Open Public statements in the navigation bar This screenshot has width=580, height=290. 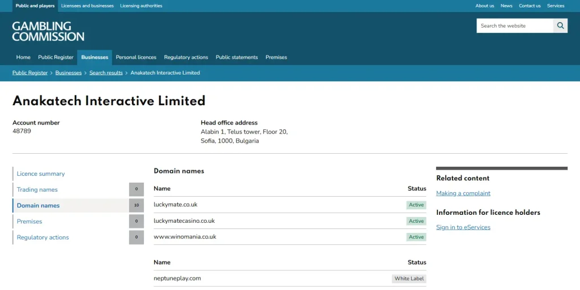pos(237,57)
